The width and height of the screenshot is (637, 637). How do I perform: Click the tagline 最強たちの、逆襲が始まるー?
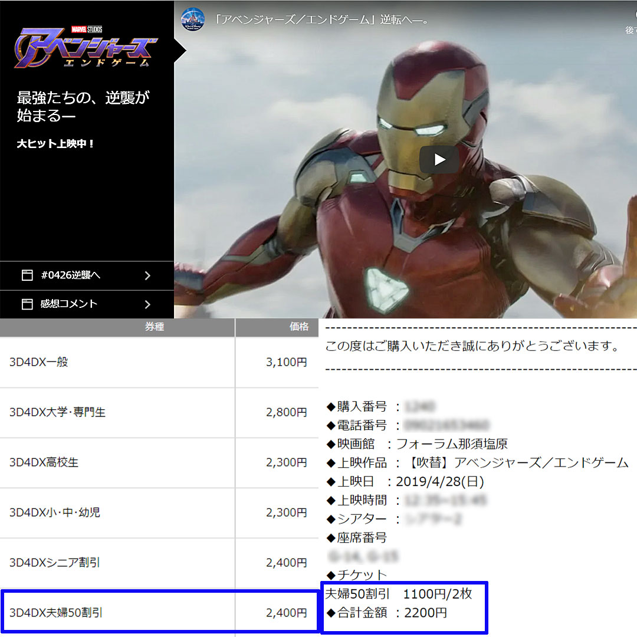pos(83,107)
